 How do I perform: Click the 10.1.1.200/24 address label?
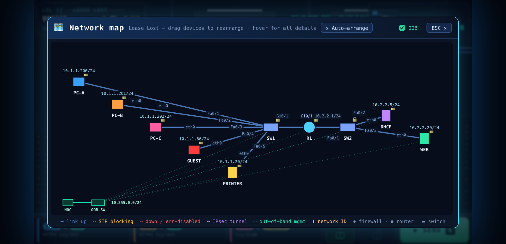pyautogui.click(x=79, y=71)
